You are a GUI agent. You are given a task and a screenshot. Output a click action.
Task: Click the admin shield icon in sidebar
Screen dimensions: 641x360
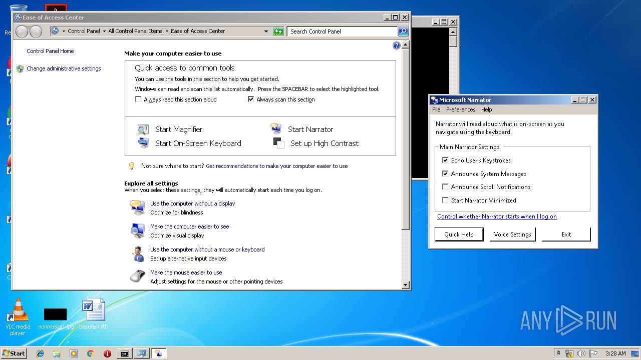(x=20, y=69)
